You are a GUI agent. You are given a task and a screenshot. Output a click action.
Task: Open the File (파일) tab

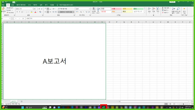click(3, 5)
